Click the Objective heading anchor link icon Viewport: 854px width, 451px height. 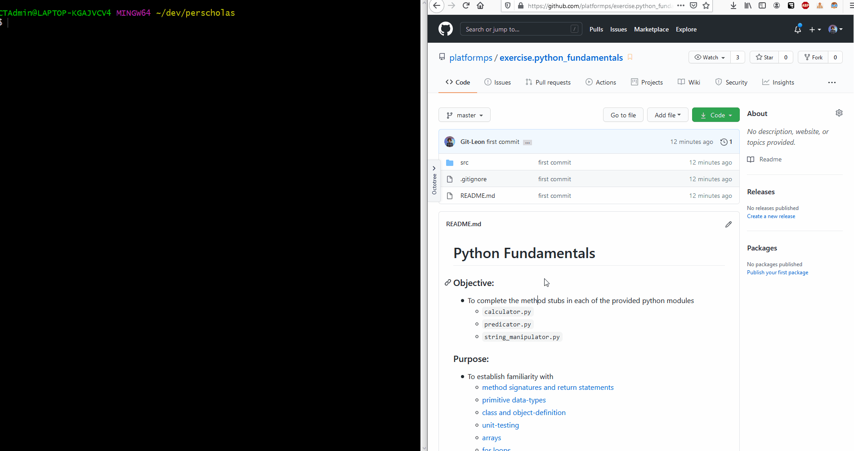click(x=448, y=282)
